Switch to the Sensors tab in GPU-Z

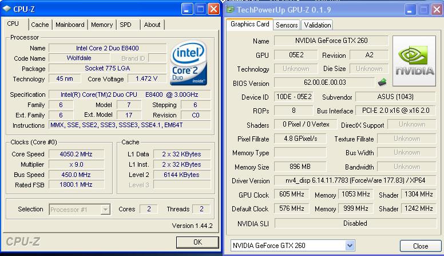click(x=287, y=25)
